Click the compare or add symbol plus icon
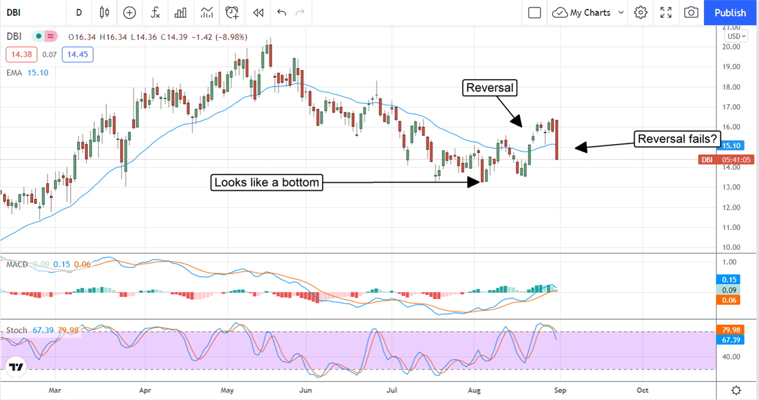The height and width of the screenshot is (400, 759). [x=130, y=12]
